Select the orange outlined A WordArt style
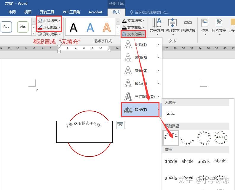 [x=107, y=27]
